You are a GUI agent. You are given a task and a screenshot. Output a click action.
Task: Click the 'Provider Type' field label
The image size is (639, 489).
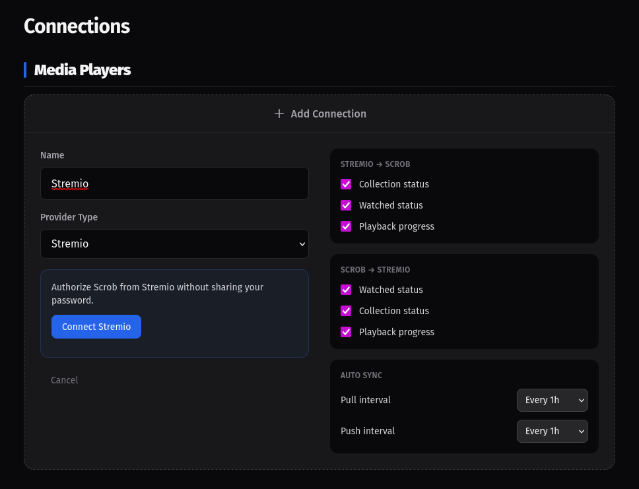click(x=69, y=217)
